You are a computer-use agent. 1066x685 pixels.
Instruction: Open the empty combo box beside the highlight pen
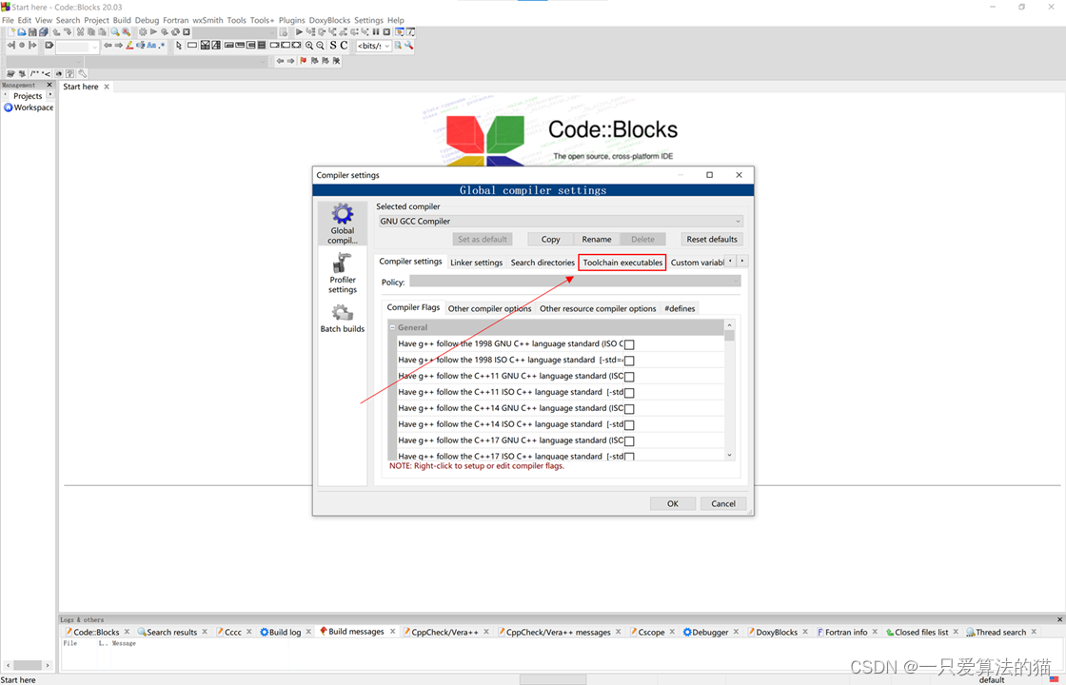coord(77,47)
